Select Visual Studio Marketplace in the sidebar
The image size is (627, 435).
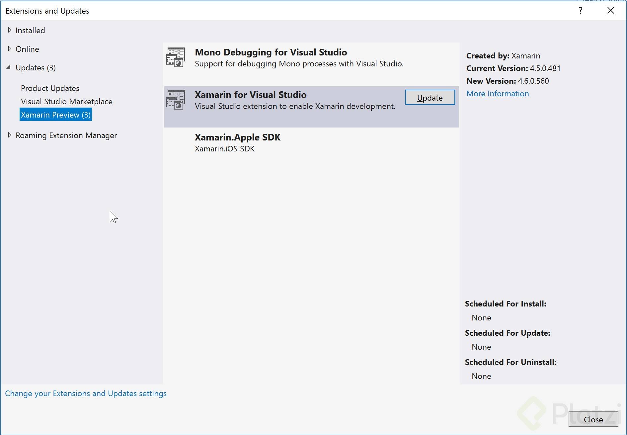(x=66, y=101)
